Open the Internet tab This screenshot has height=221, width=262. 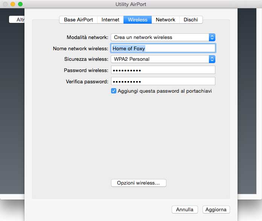[110, 20]
